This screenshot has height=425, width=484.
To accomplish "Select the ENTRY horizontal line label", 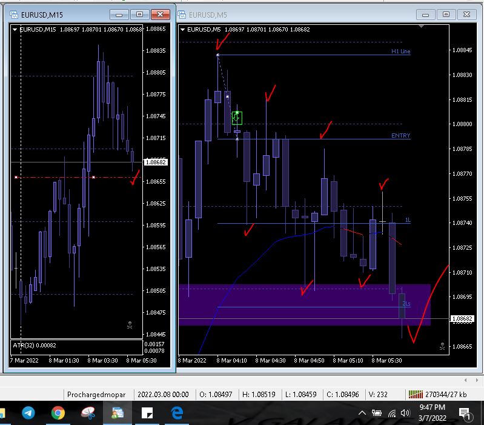I will (400, 136).
